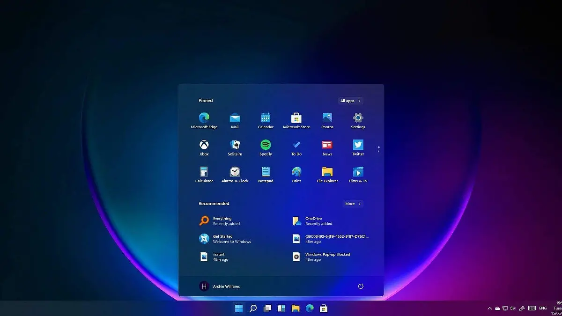This screenshot has height=316, width=562.
Task: Open the Paint app
Action: click(x=296, y=172)
